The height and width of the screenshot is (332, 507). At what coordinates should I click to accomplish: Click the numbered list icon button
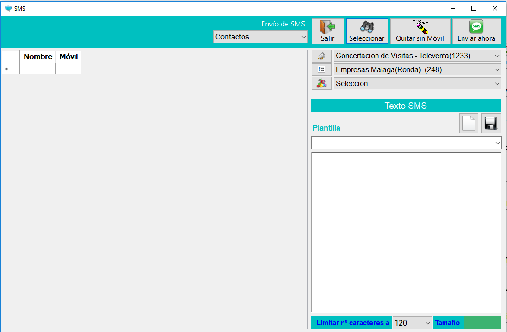tap(321, 69)
